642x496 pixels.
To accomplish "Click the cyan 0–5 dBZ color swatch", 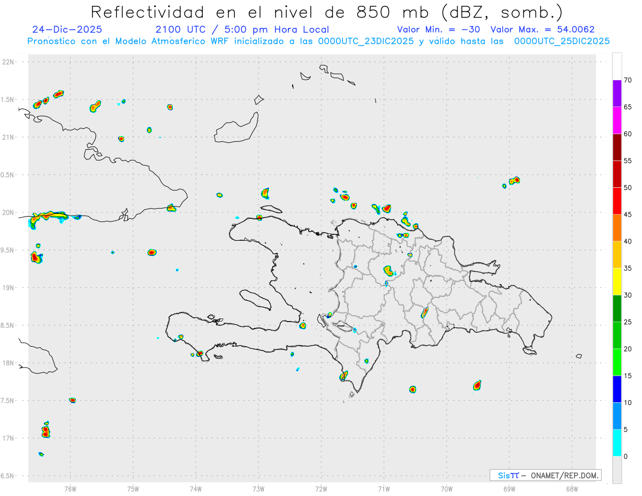I will (617, 443).
